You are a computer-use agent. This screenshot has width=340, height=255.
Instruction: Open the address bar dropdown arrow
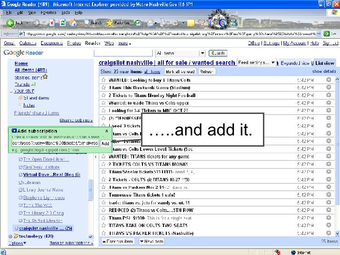click(x=319, y=34)
